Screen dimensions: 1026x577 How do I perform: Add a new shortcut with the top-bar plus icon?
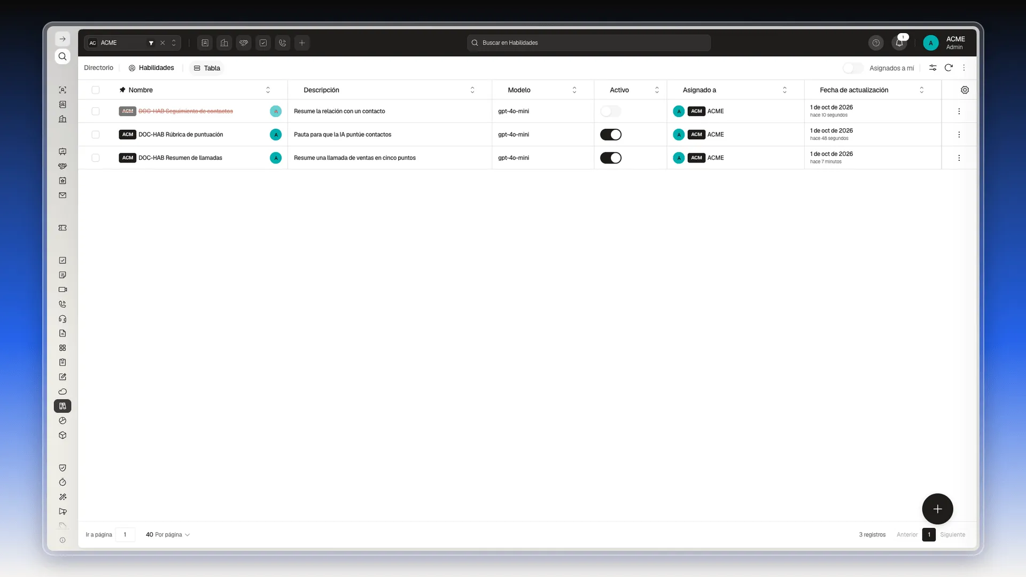coord(302,43)
